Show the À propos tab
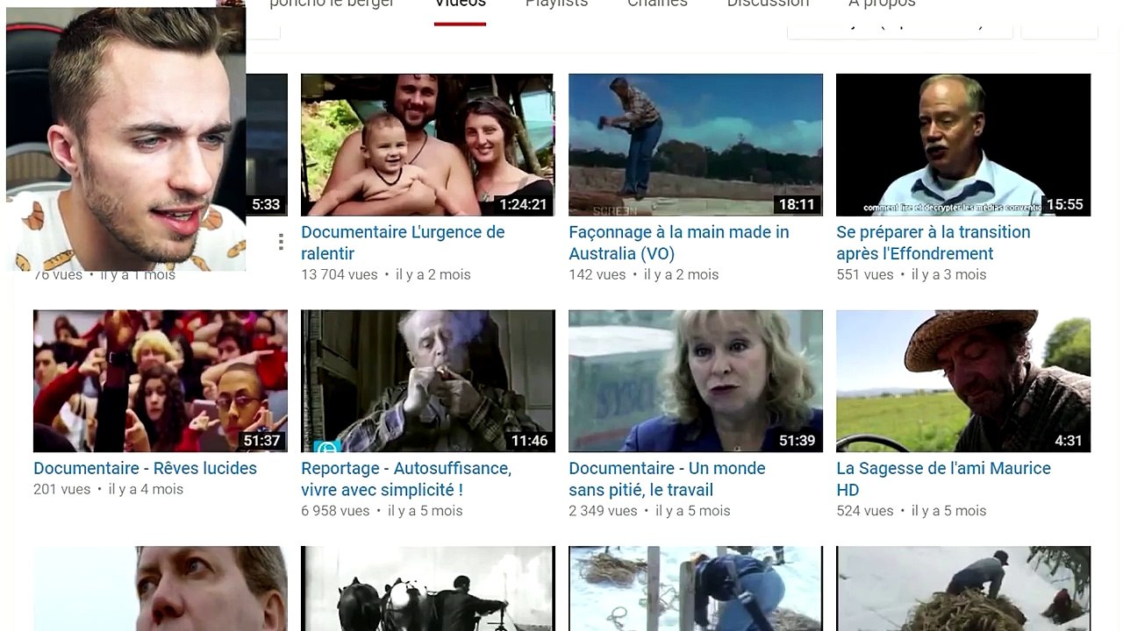1123x631 pixels. click(x=882, y=4)
